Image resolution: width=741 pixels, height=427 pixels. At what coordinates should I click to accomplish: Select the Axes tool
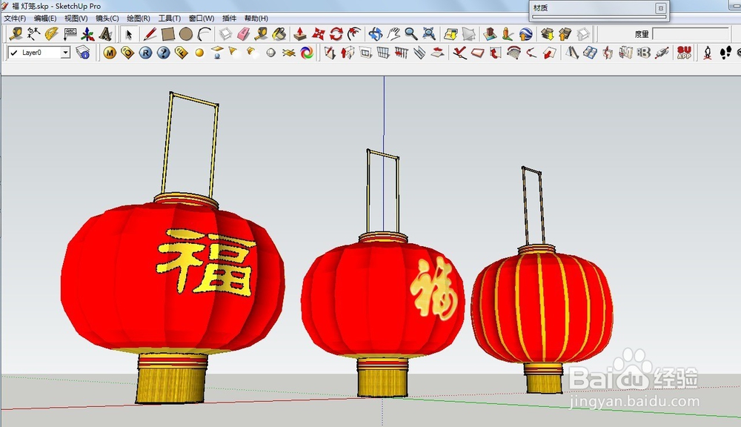point(87,34)
